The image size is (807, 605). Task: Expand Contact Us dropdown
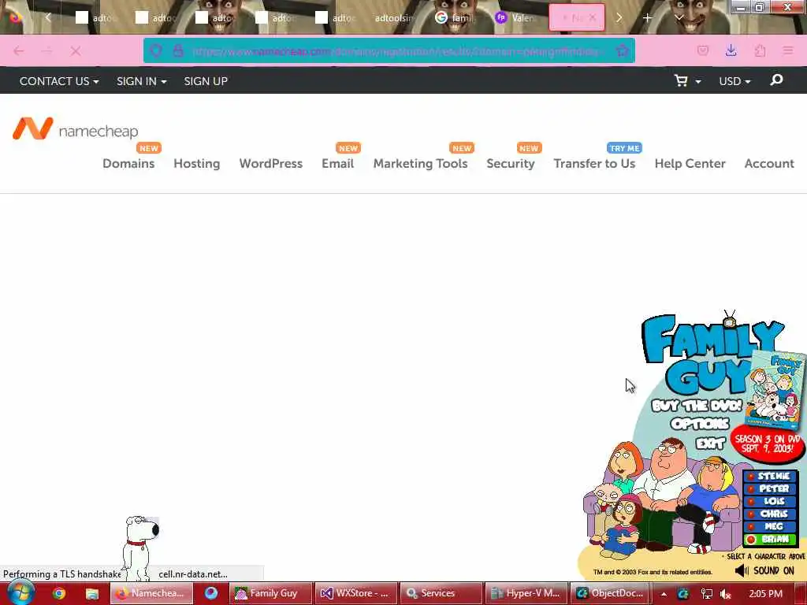pyautogui.click(x=59, y=81)
